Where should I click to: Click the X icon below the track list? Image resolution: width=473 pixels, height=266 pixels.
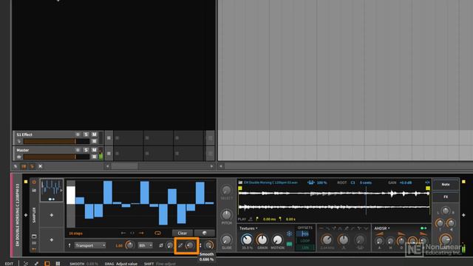(x=40, y=166)
